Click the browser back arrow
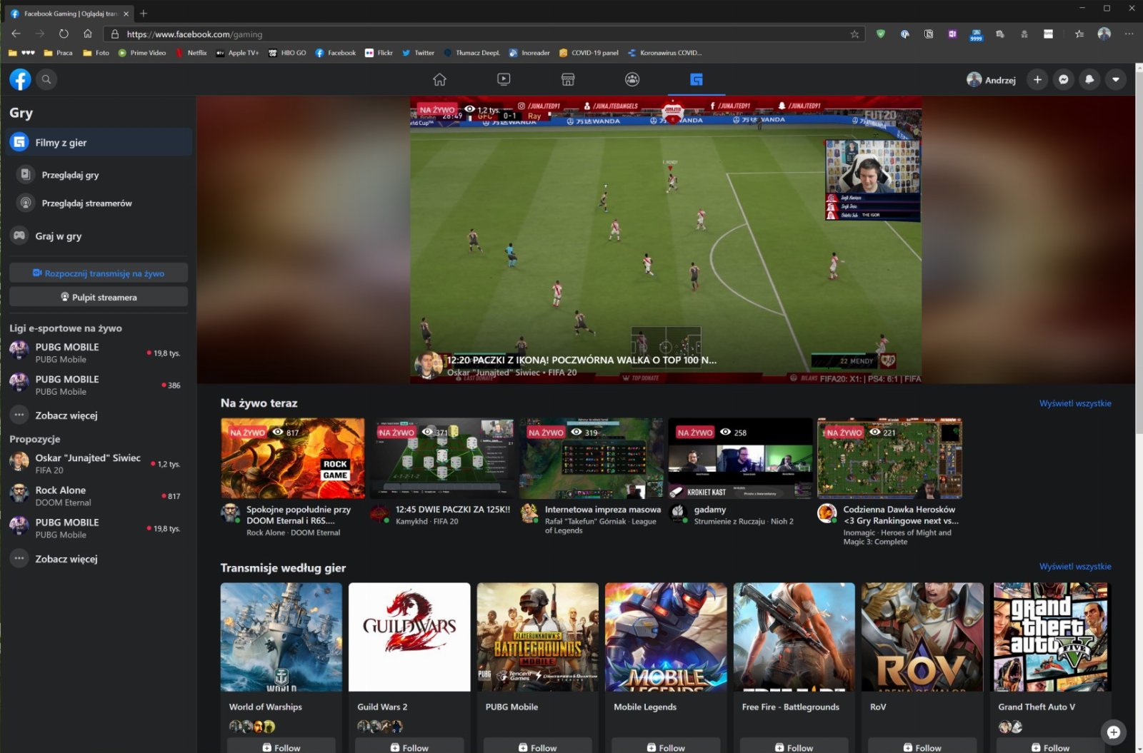 tap(16, 34)
